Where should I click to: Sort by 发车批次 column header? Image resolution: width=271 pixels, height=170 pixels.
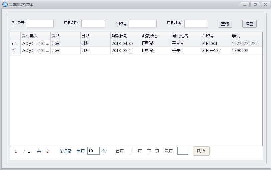[35, 36]
